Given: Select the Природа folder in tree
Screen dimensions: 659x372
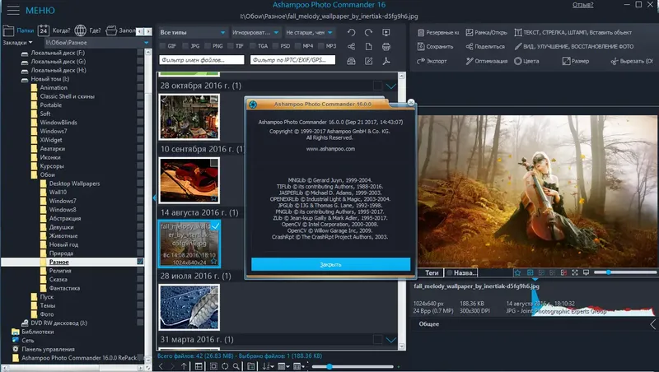Looking at the screenshot, I should [x=60, y=253].
